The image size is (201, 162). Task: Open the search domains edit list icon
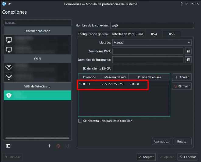pyautogui.click(x=188, y=60)
